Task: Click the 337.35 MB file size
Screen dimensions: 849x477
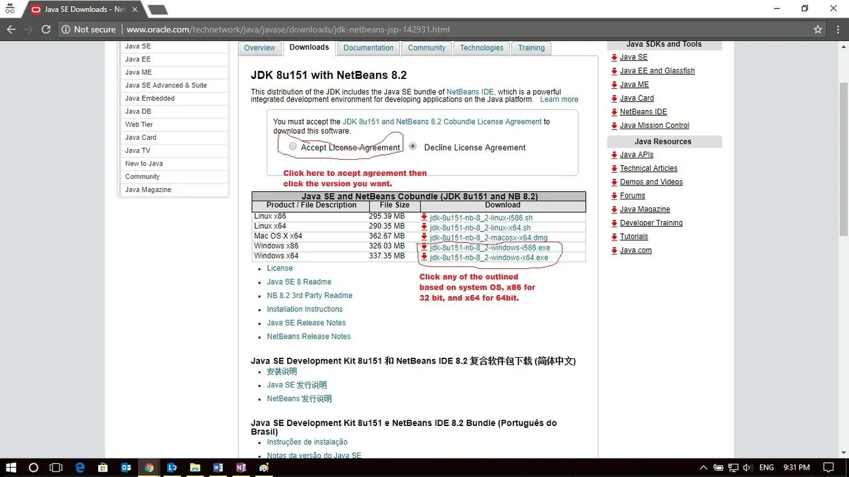Action: [x=387, y=256]
